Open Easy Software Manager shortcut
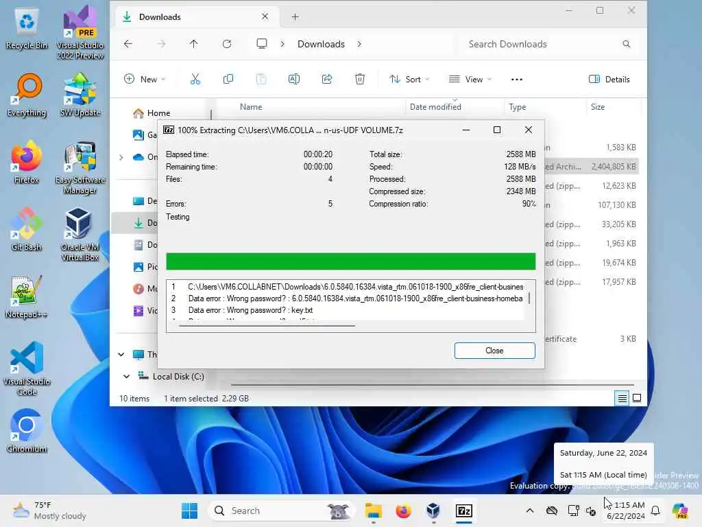702x527 pixels. (x=80, y=168)
